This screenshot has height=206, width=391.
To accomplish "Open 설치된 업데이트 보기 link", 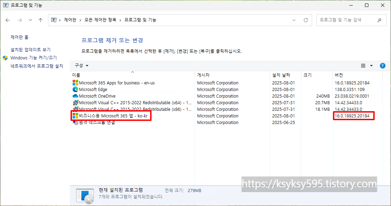I will click(x=31, y=50).
